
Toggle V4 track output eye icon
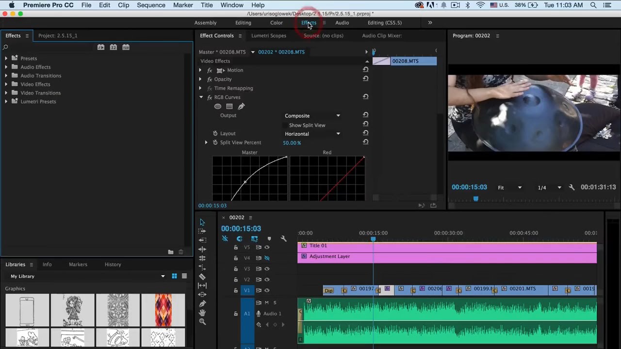(x=267, y=258)
